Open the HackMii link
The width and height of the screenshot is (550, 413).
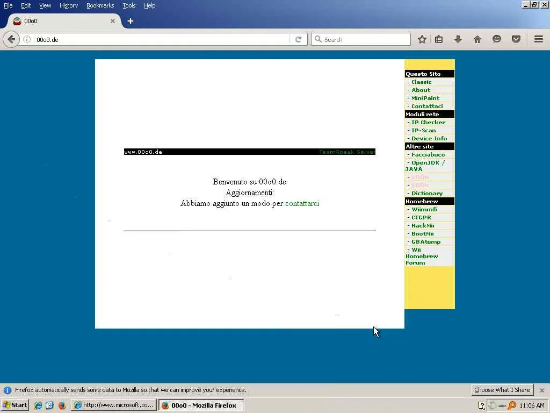pos(423,225)
